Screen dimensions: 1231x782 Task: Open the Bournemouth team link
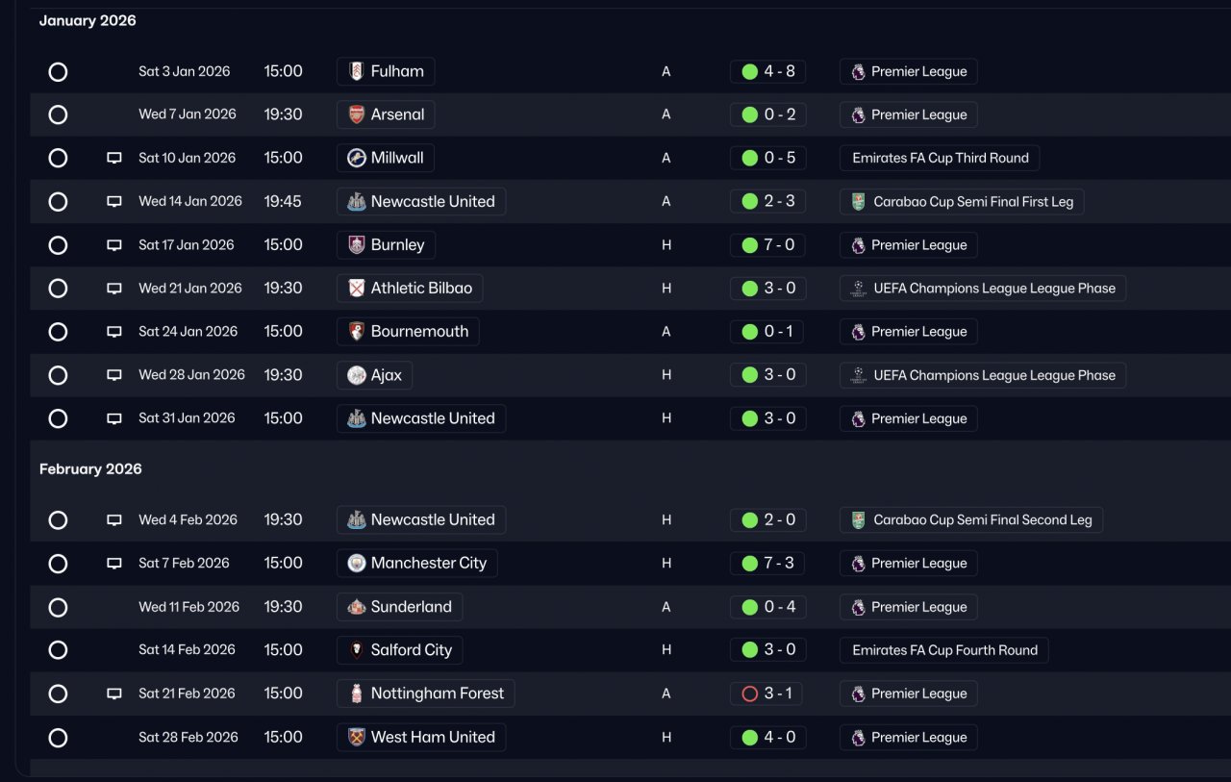(x=419, y=331)
